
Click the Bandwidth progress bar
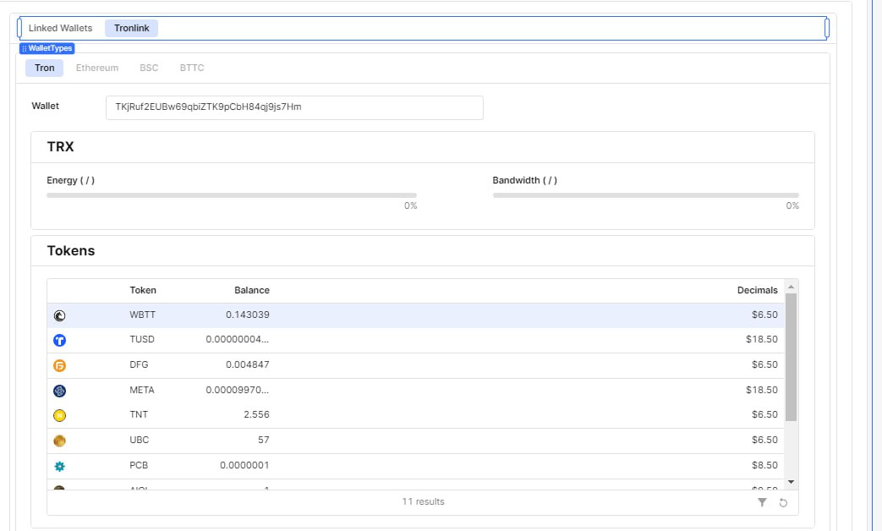(x=646, y=195)
